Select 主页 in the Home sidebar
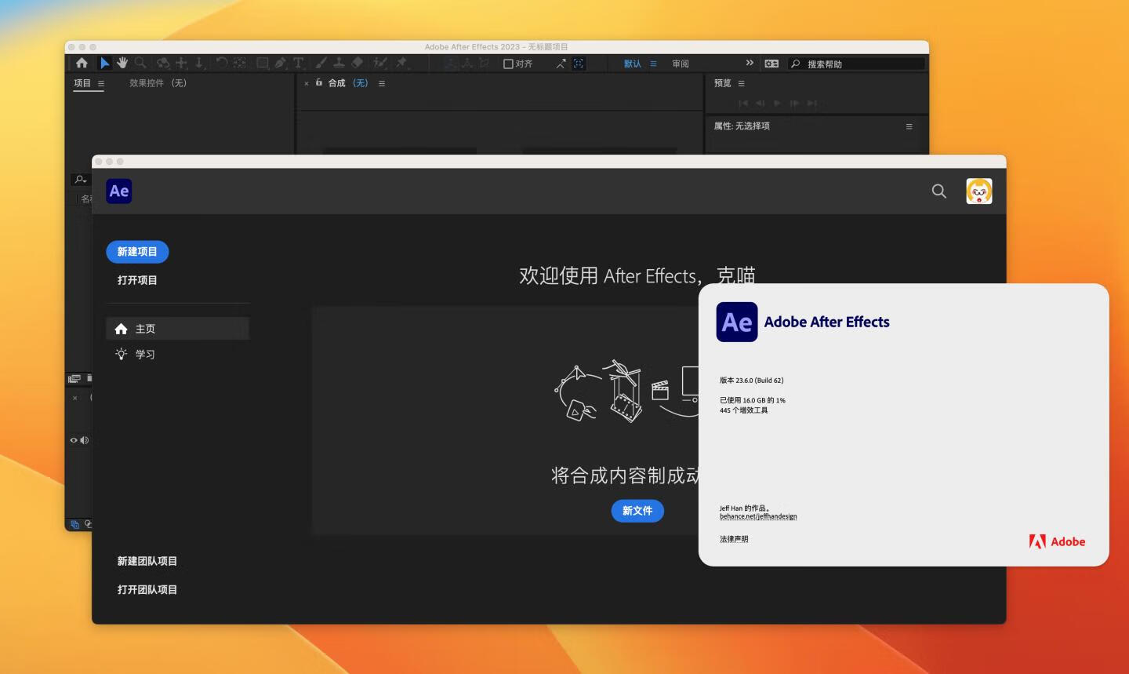This screenshot has width=1129, height=674. coord(177,329)
